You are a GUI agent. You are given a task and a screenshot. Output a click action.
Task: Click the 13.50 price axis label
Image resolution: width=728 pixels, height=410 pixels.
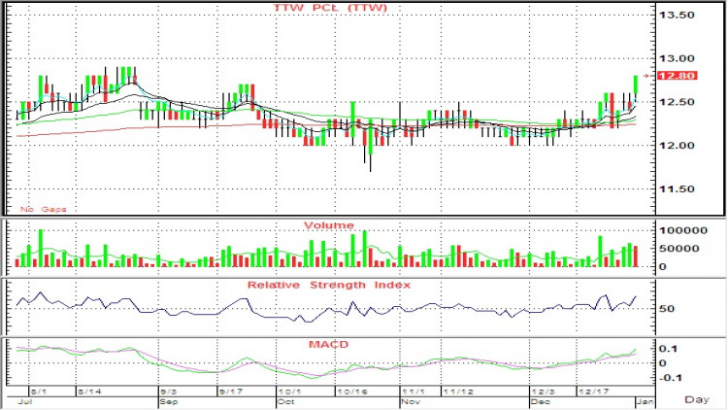678,17
